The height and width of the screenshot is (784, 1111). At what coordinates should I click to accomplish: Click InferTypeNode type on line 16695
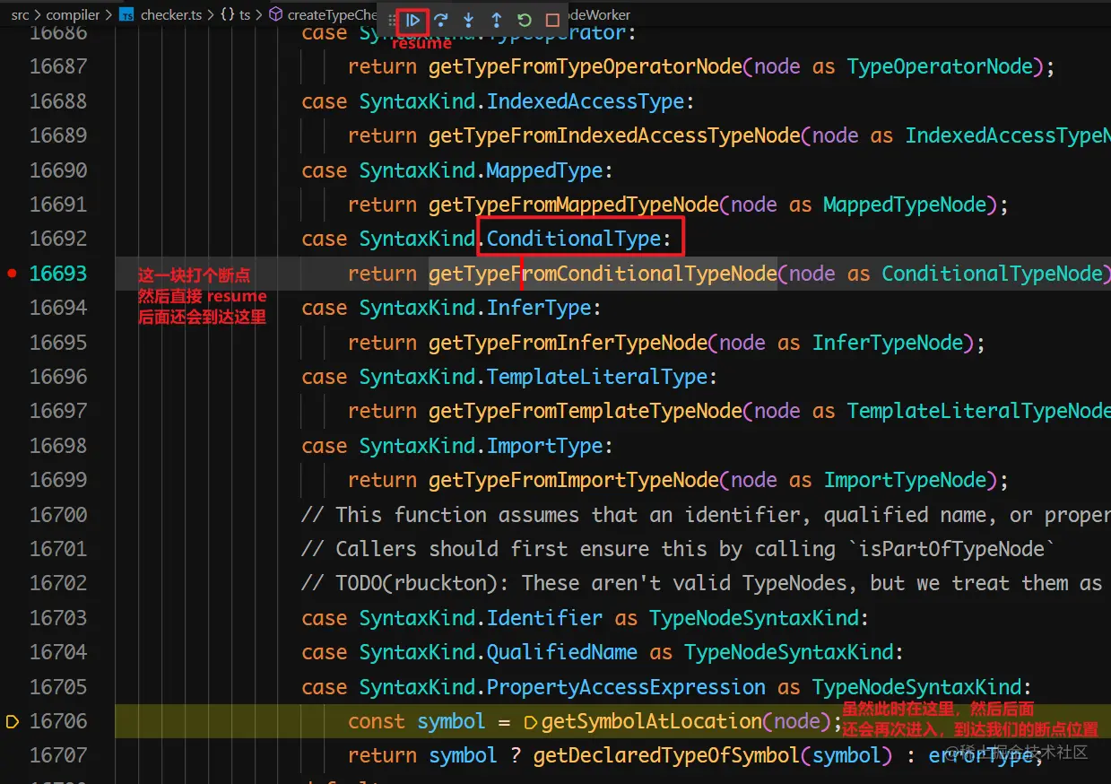click(x=888, y=343)
